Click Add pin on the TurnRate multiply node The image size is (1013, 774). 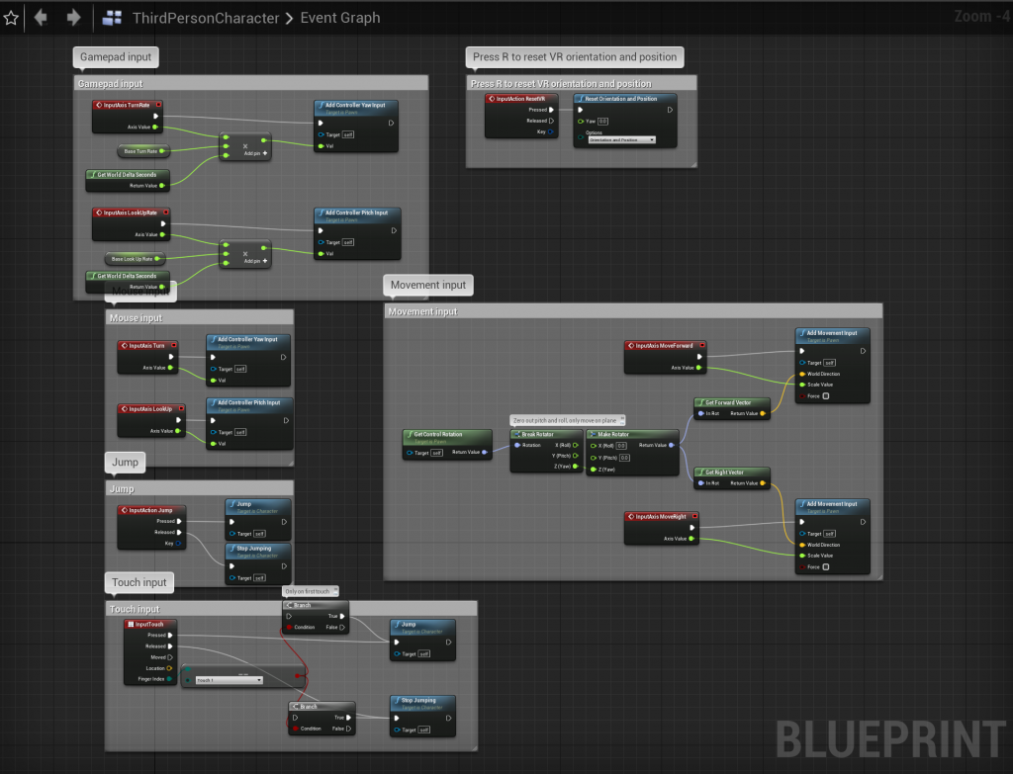click(x=256, y=153)
